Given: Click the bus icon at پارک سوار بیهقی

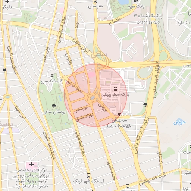Looking at the screenshot, I should click(115, 89).
